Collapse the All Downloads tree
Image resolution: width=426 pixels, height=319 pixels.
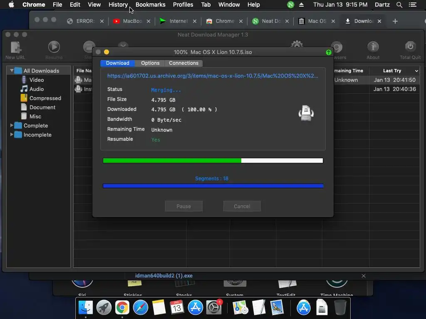pyautogui.click(x=12, y=71)
